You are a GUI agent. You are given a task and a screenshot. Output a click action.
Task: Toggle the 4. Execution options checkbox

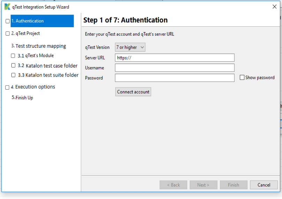pyautogui.click(x=7, y=87)
